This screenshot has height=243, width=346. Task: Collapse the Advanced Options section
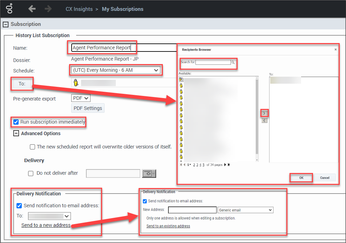click(x=16, y=133)
